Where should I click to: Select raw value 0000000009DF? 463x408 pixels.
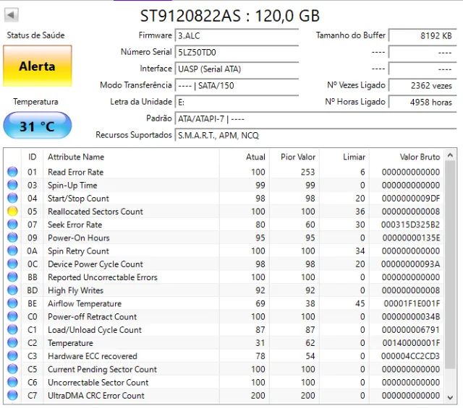(x=411, y=199)
